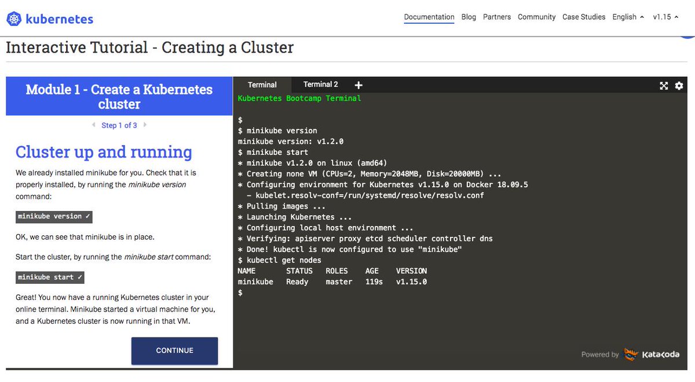Expand the terminal to fullscreen
This screenshot has height=382, width=695.
coord(664,86)
